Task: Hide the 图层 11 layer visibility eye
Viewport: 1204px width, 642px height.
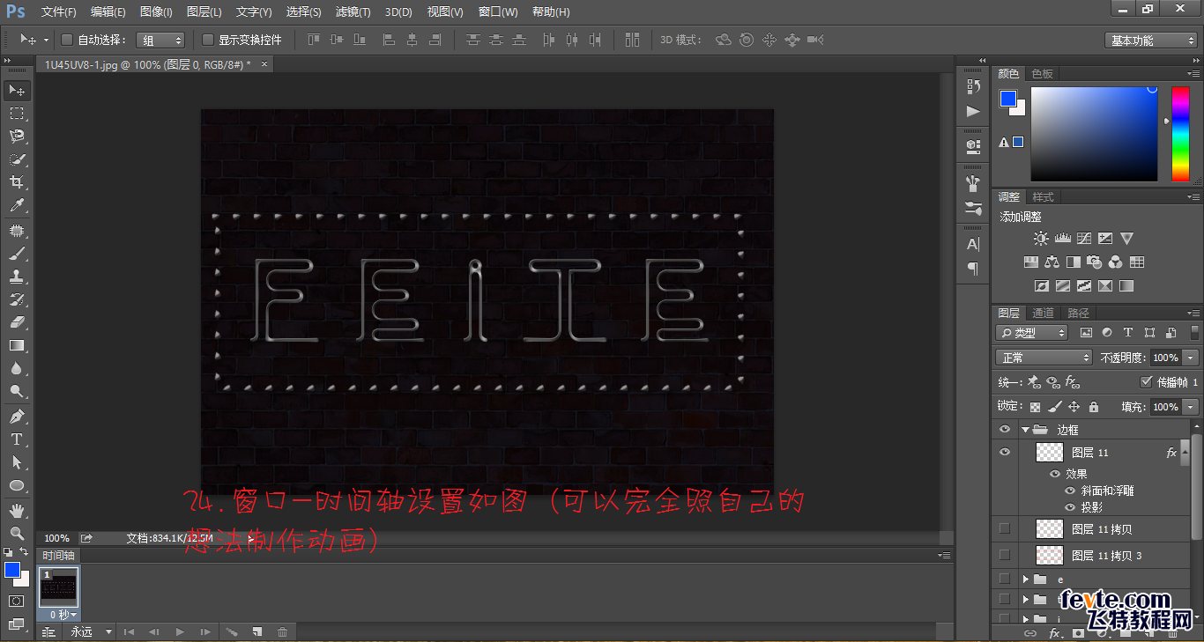Action: point(1004,452)
